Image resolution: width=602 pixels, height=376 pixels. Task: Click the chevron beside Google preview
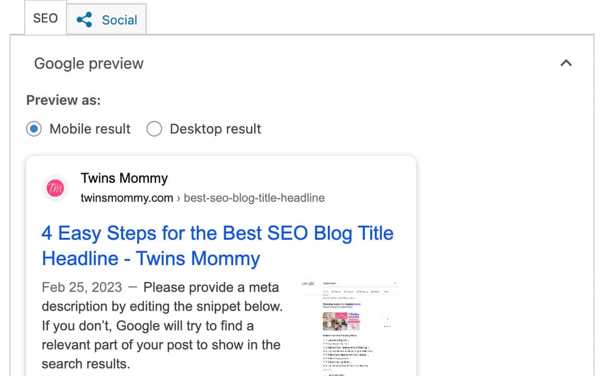(567, 63)
